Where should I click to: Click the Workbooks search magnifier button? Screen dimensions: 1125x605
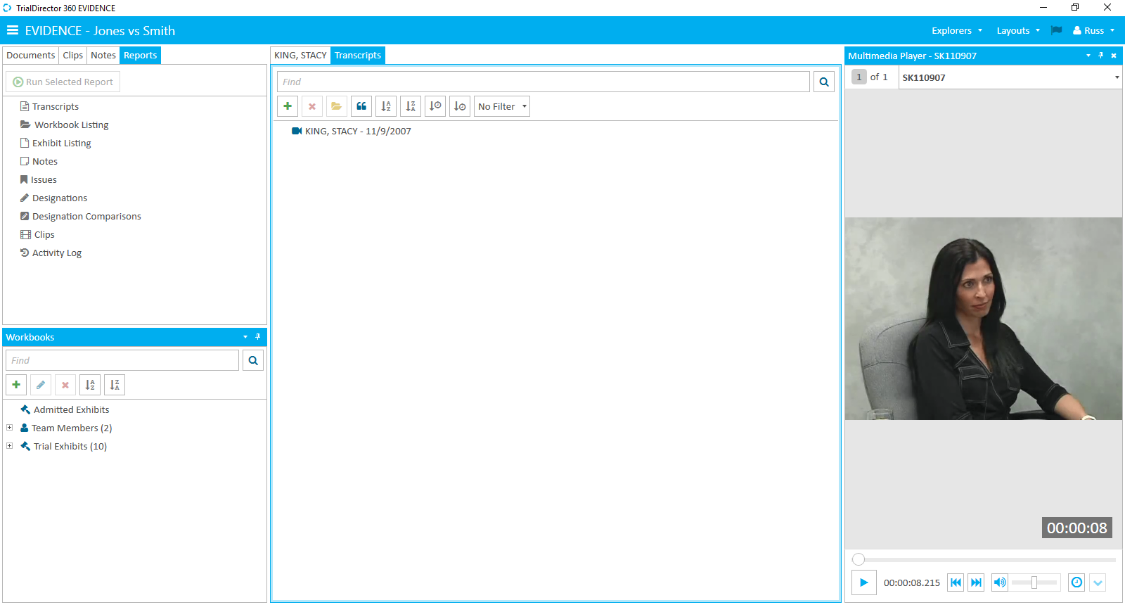pyautogui.click(x=253, y=360)
